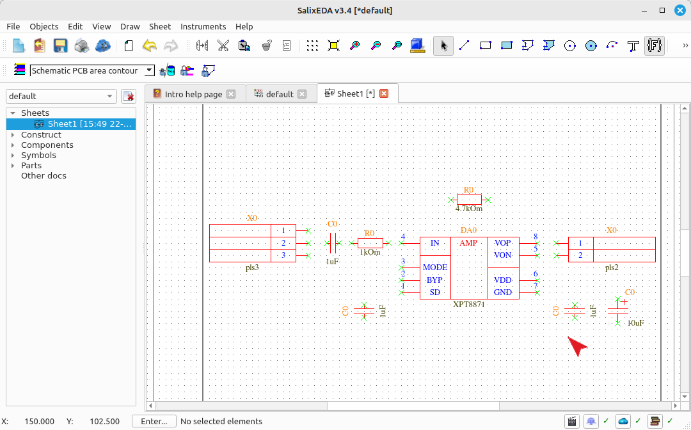This screenshot has height=430, width=691.
Task: Select the rectangle outline tool
Action: 486,45
